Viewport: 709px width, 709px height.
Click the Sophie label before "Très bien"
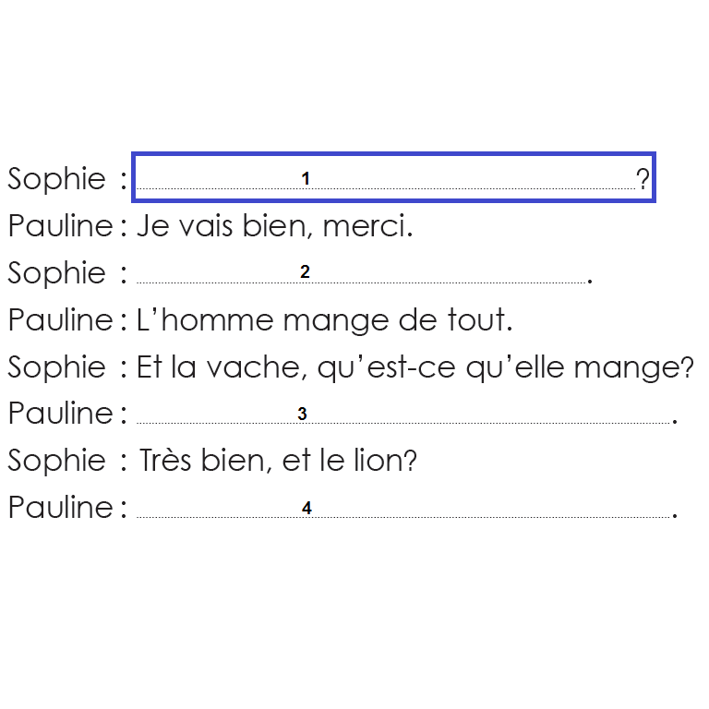click(x=57, y=460)
